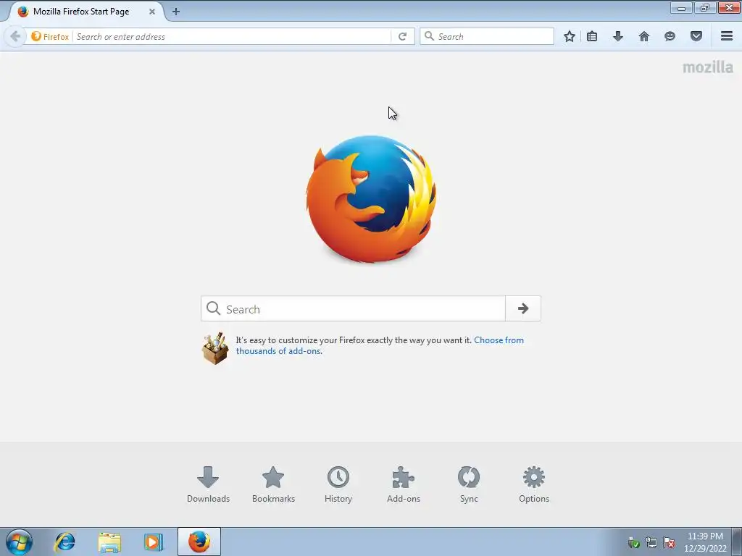Minimize the Firefox window
The image size is (742, 556).
coord(681,8)
